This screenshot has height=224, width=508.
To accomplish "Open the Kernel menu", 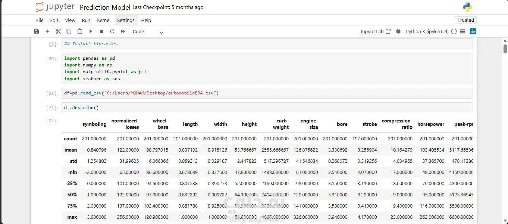I will (104, 21).
